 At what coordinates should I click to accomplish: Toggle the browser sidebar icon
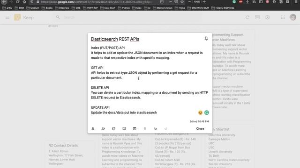tap(261, 2)
